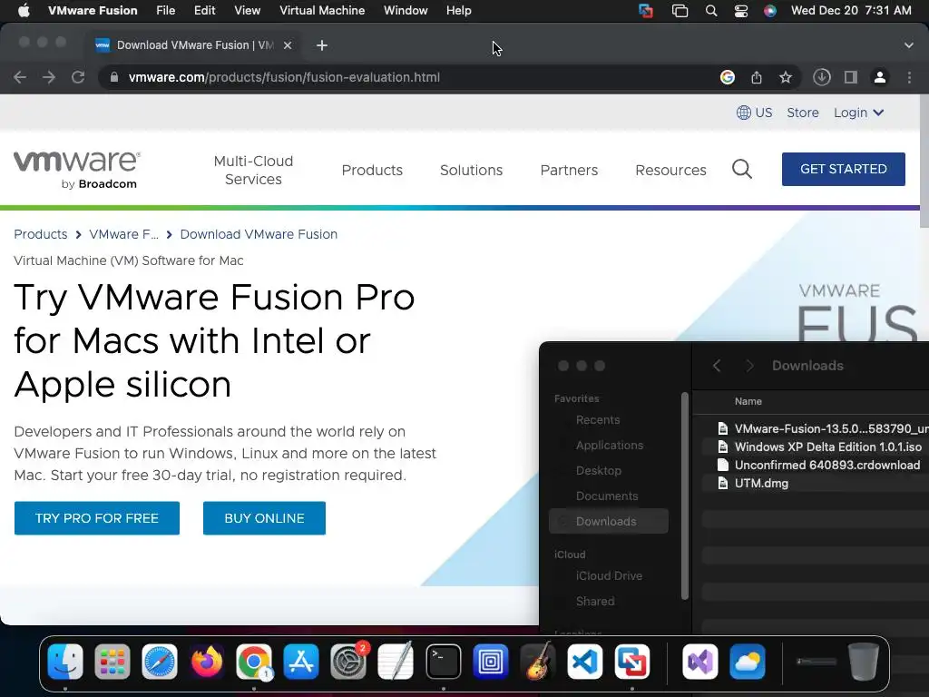Open Partners navigation menu
This screenshot has height=697, width=929.
pyautogui.click(x=569, y=170)
